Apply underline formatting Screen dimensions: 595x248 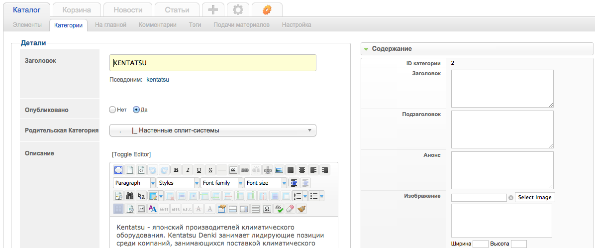pos(199,170)
